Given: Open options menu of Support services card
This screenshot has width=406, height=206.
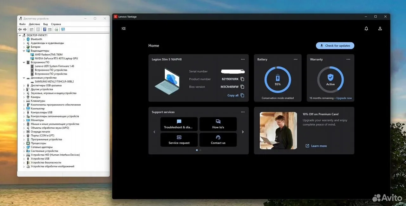Looking at the screenshot, I should point(243,112).
